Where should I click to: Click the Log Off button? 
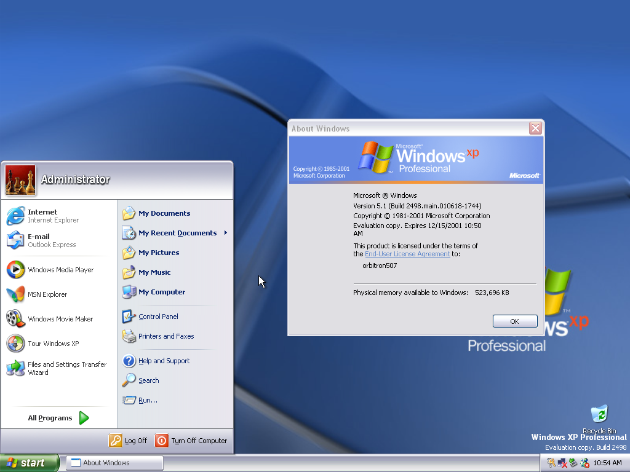[x=128, y=440]
